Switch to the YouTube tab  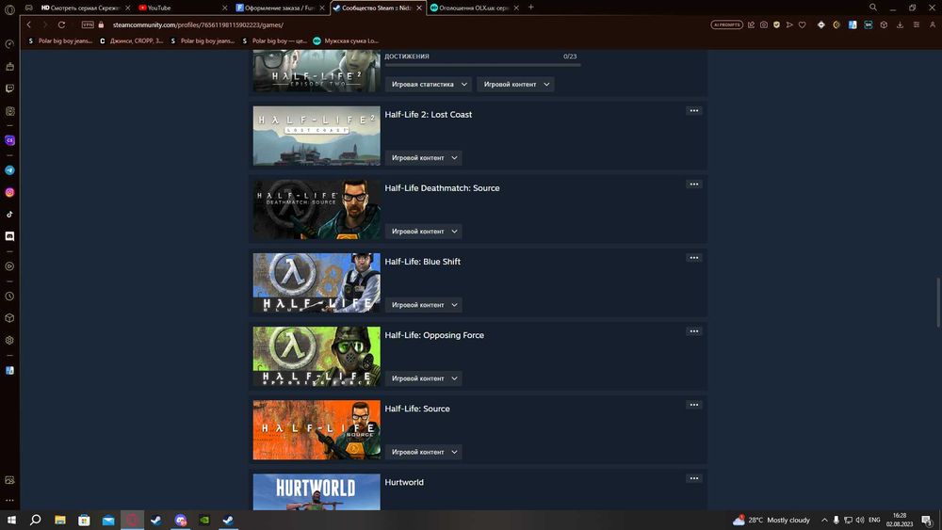pyautogui.click(x=182, y=8)
